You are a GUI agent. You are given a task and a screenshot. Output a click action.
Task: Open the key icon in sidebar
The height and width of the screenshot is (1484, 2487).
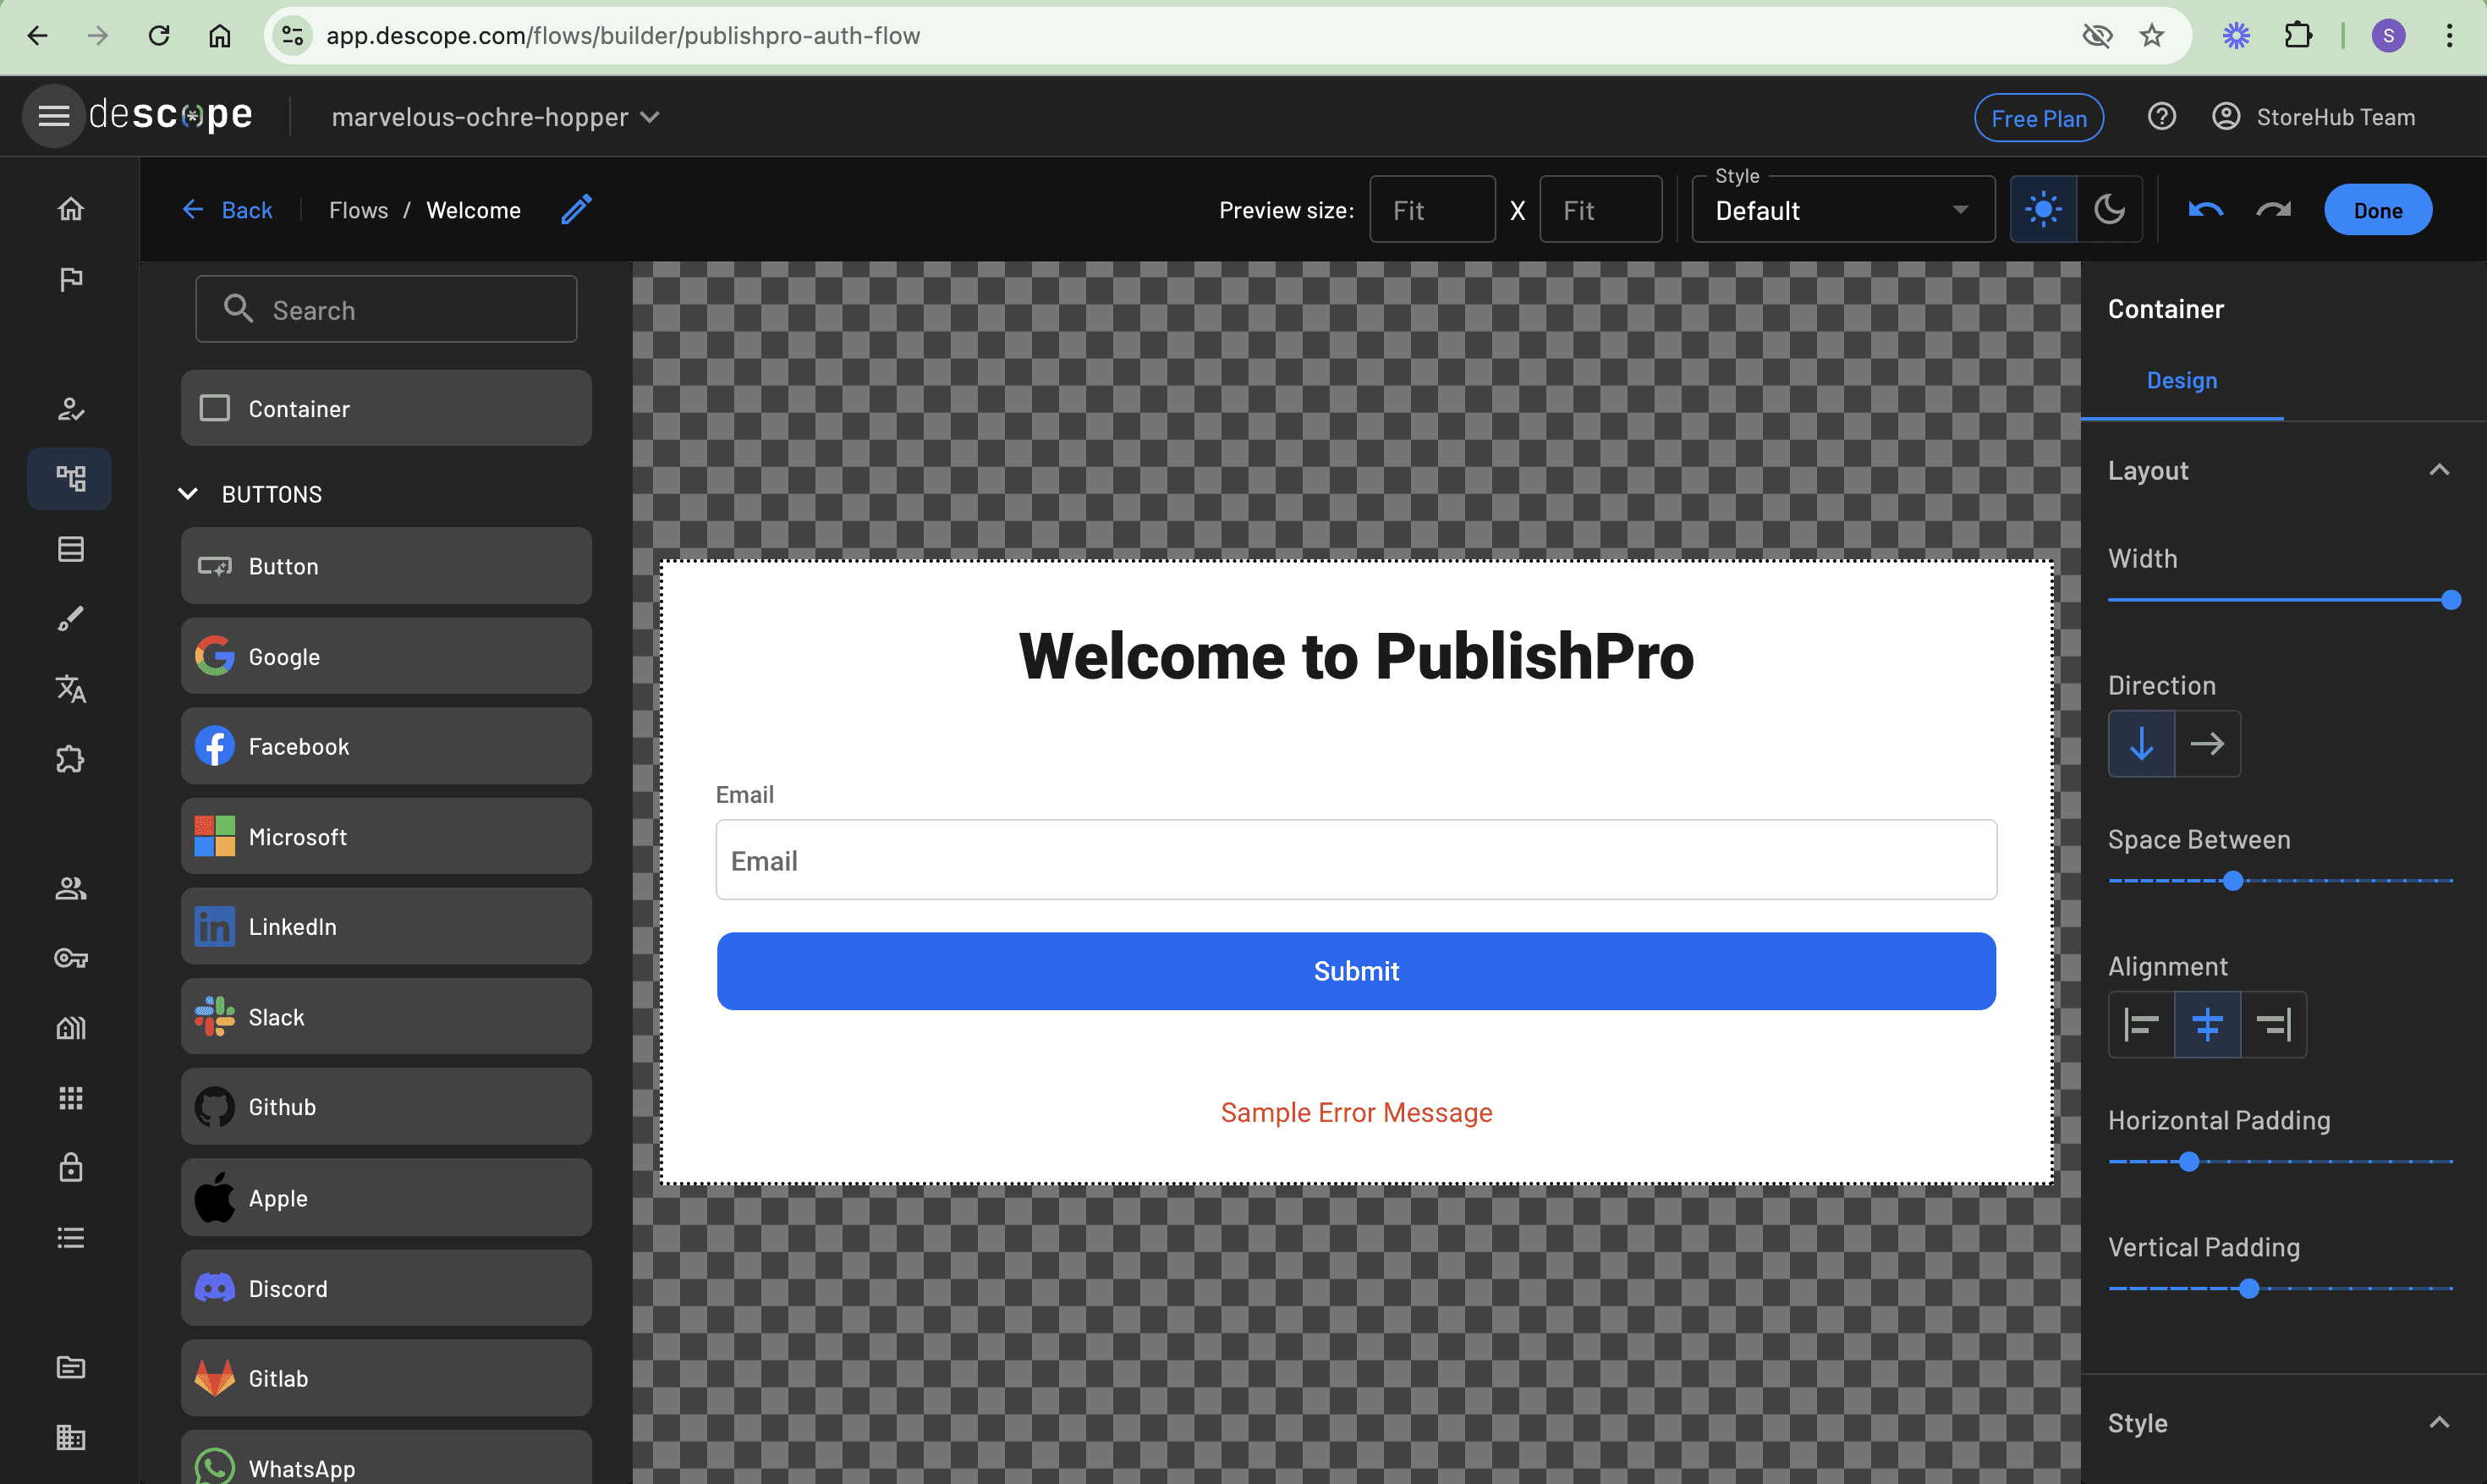pos(70,958)
